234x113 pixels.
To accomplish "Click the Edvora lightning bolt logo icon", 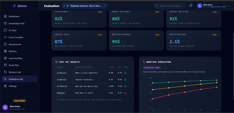I will (x=14, y=6).
